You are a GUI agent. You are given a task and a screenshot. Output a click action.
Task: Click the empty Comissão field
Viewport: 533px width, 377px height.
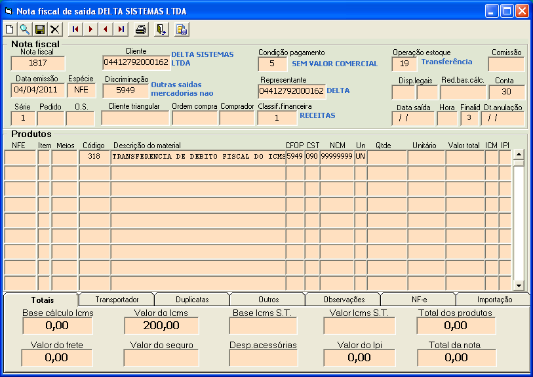(x=506, y=64)
